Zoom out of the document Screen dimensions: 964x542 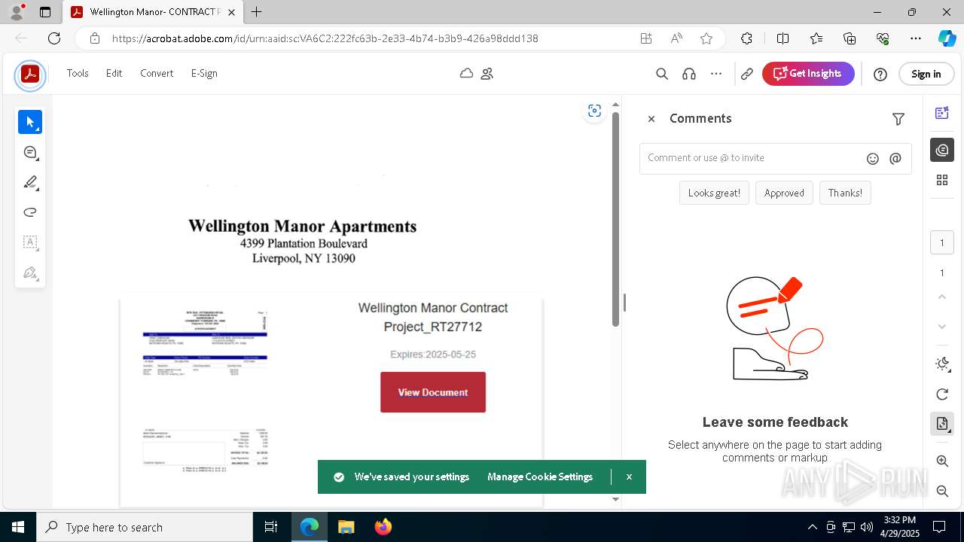pos(942,491)
